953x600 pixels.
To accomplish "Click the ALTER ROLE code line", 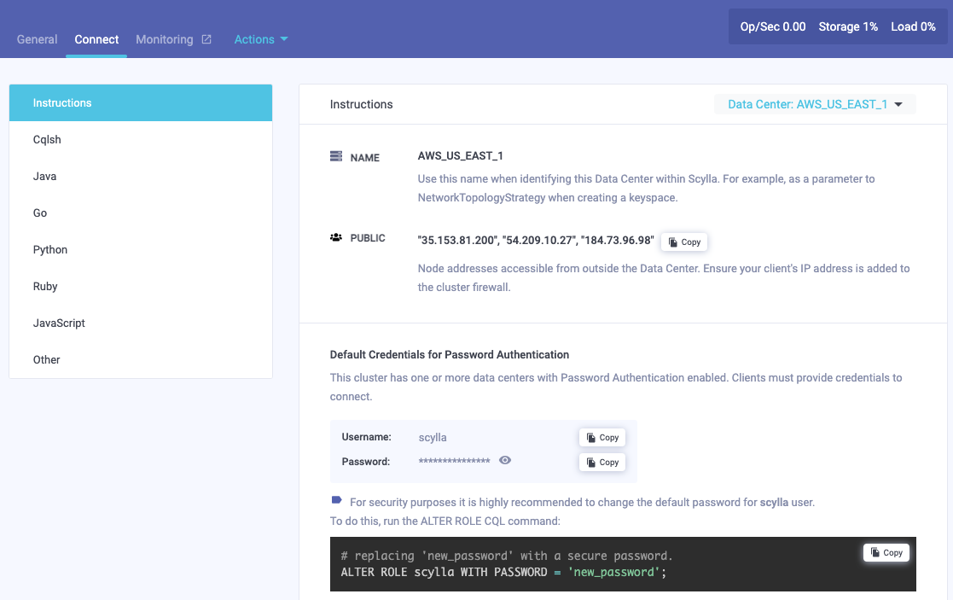I will point(503,572).
